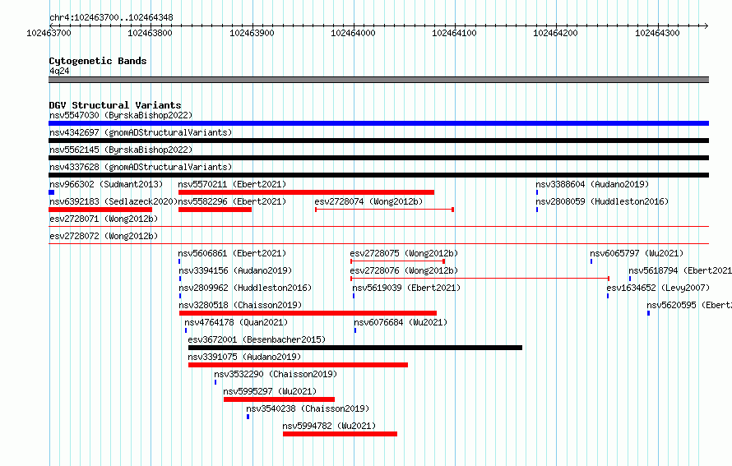The height and width of the screenshot is (466, 732).
Task: Select the red nsv5995297 variant bar
Action: click(x=279, y=399)
